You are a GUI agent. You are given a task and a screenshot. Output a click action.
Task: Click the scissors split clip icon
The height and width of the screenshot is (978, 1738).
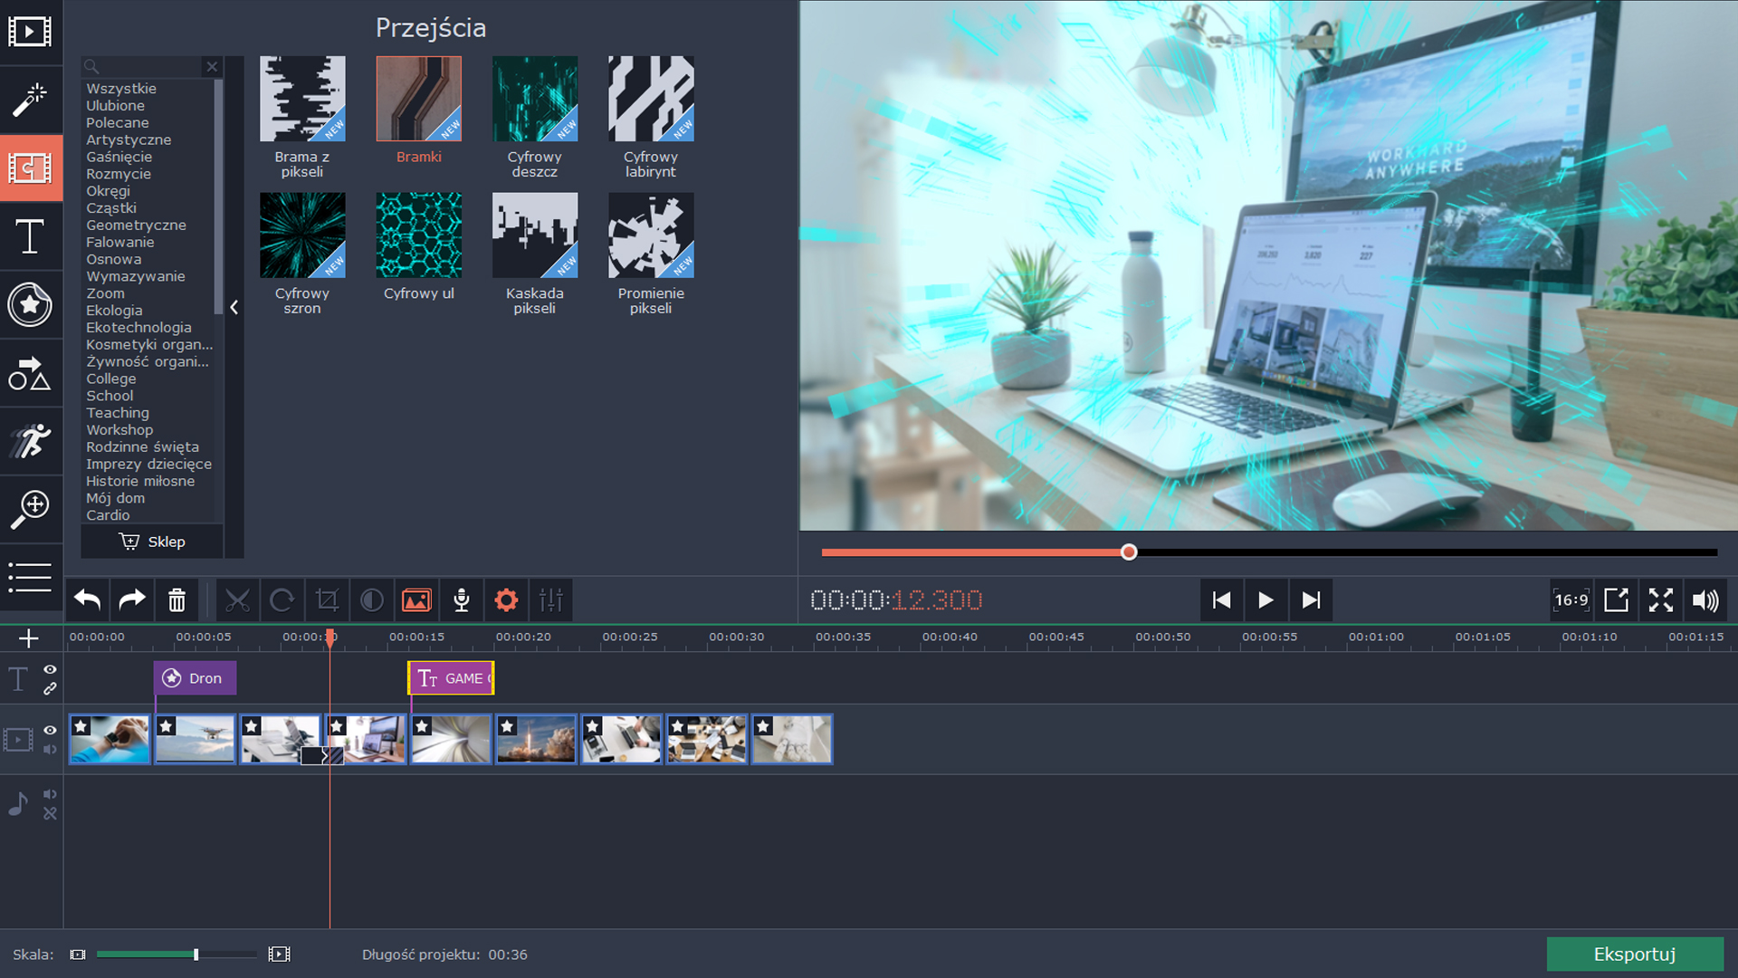(237, 599)
